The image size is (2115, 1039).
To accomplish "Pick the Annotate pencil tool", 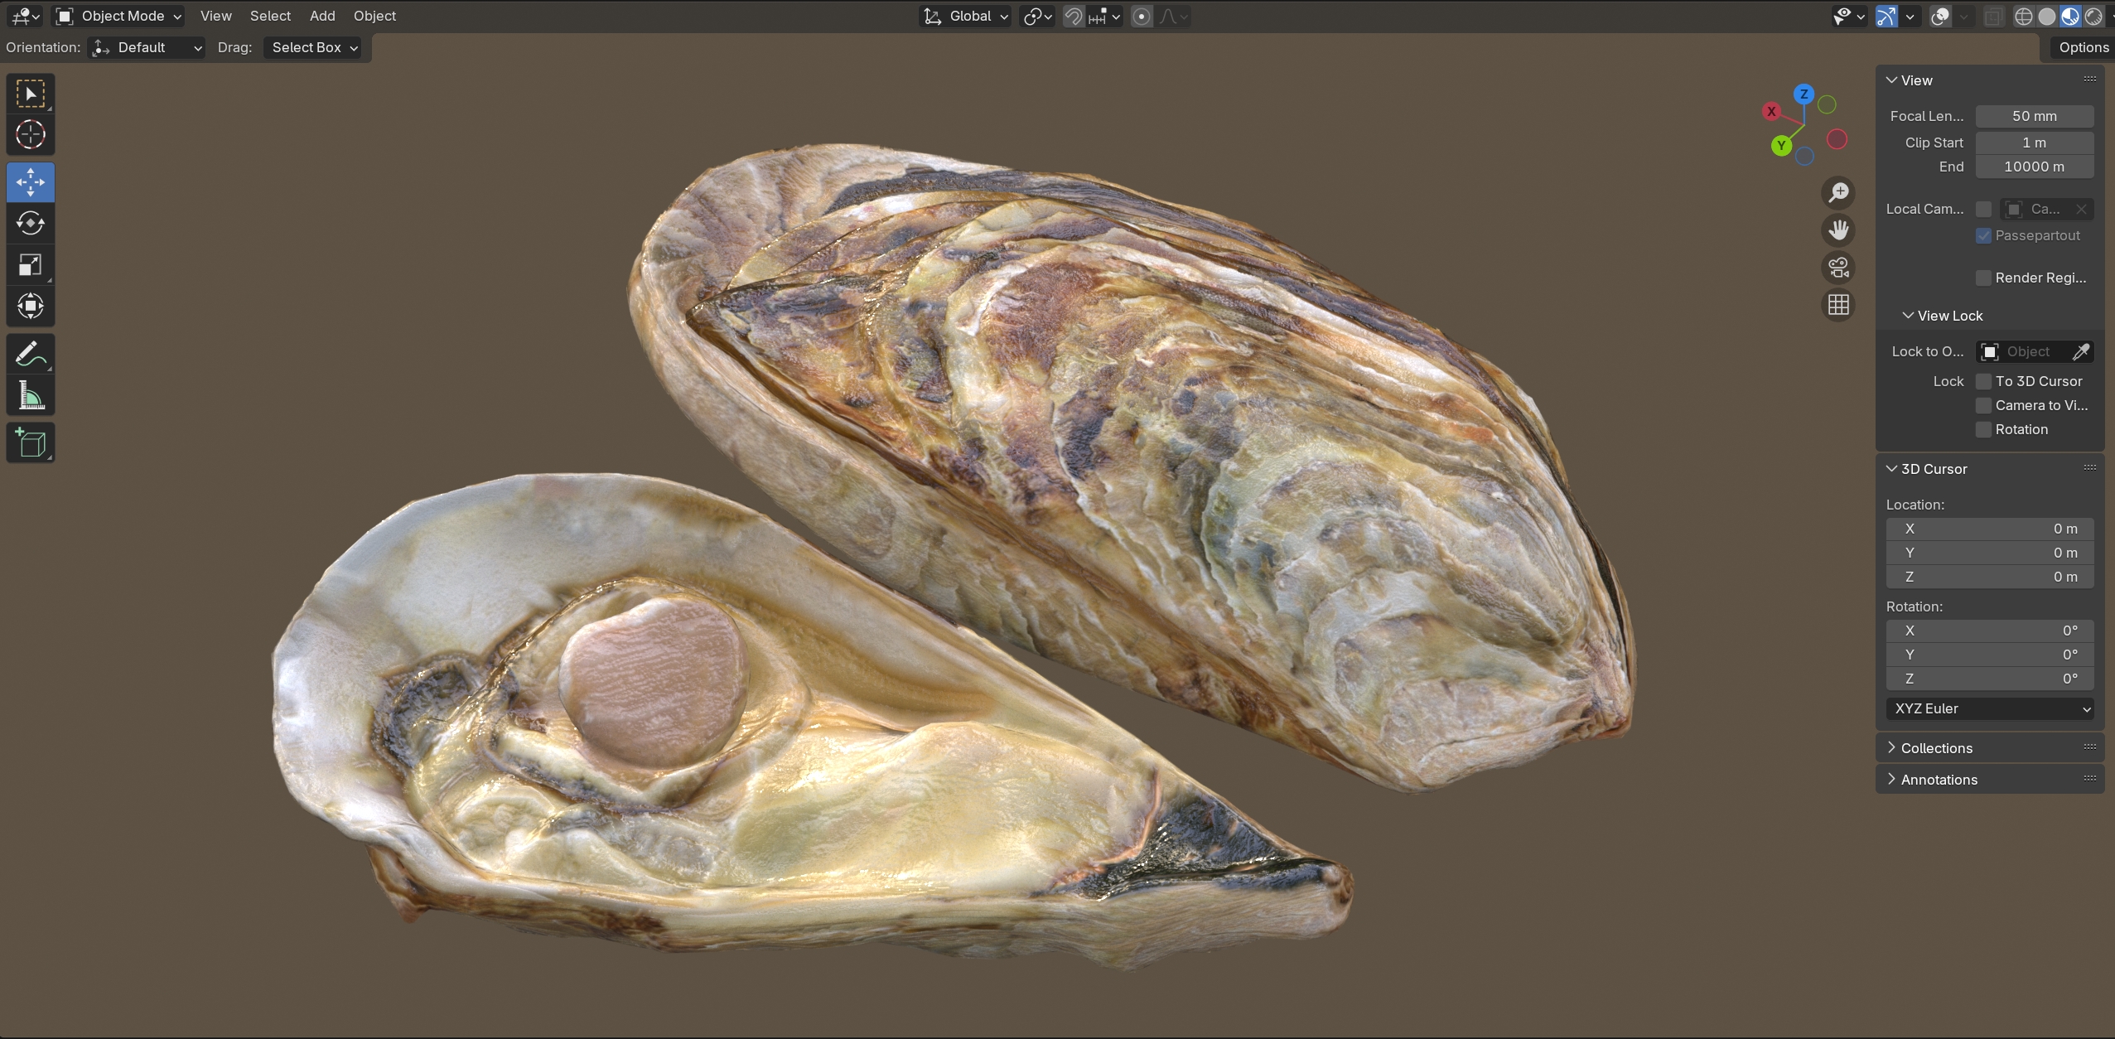I will 31,355.
